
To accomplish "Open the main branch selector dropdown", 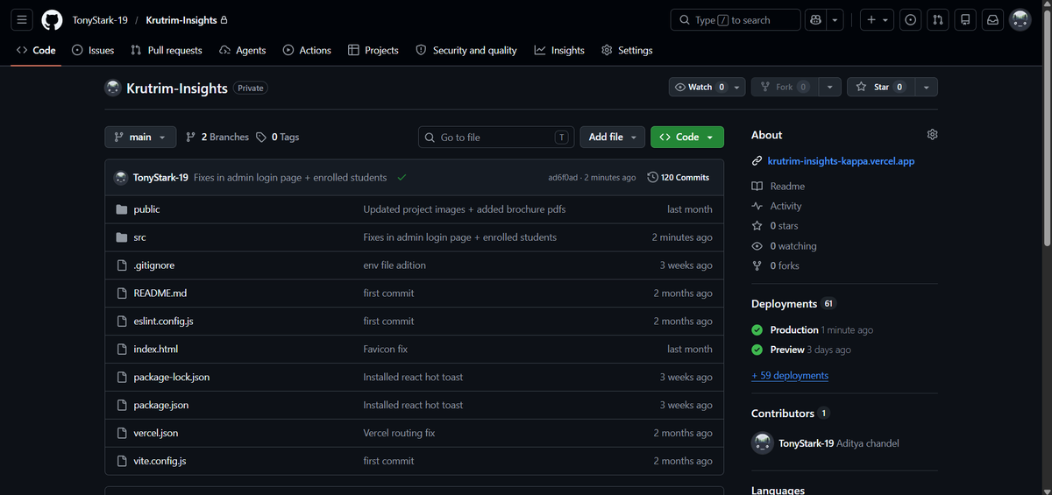I will click(140, 137).
